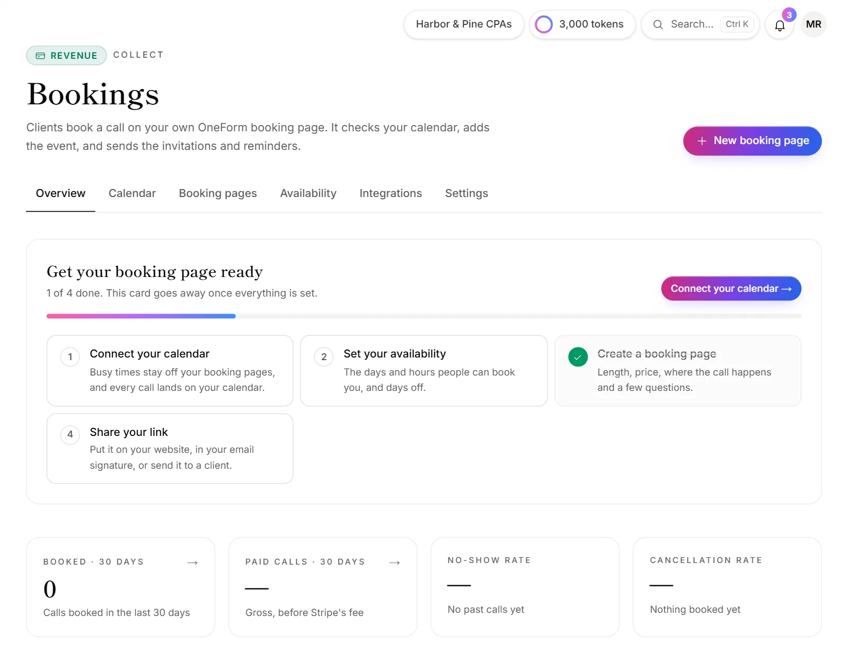Open the Share your link step card
848x652 pixels.
tap(170, 449)
